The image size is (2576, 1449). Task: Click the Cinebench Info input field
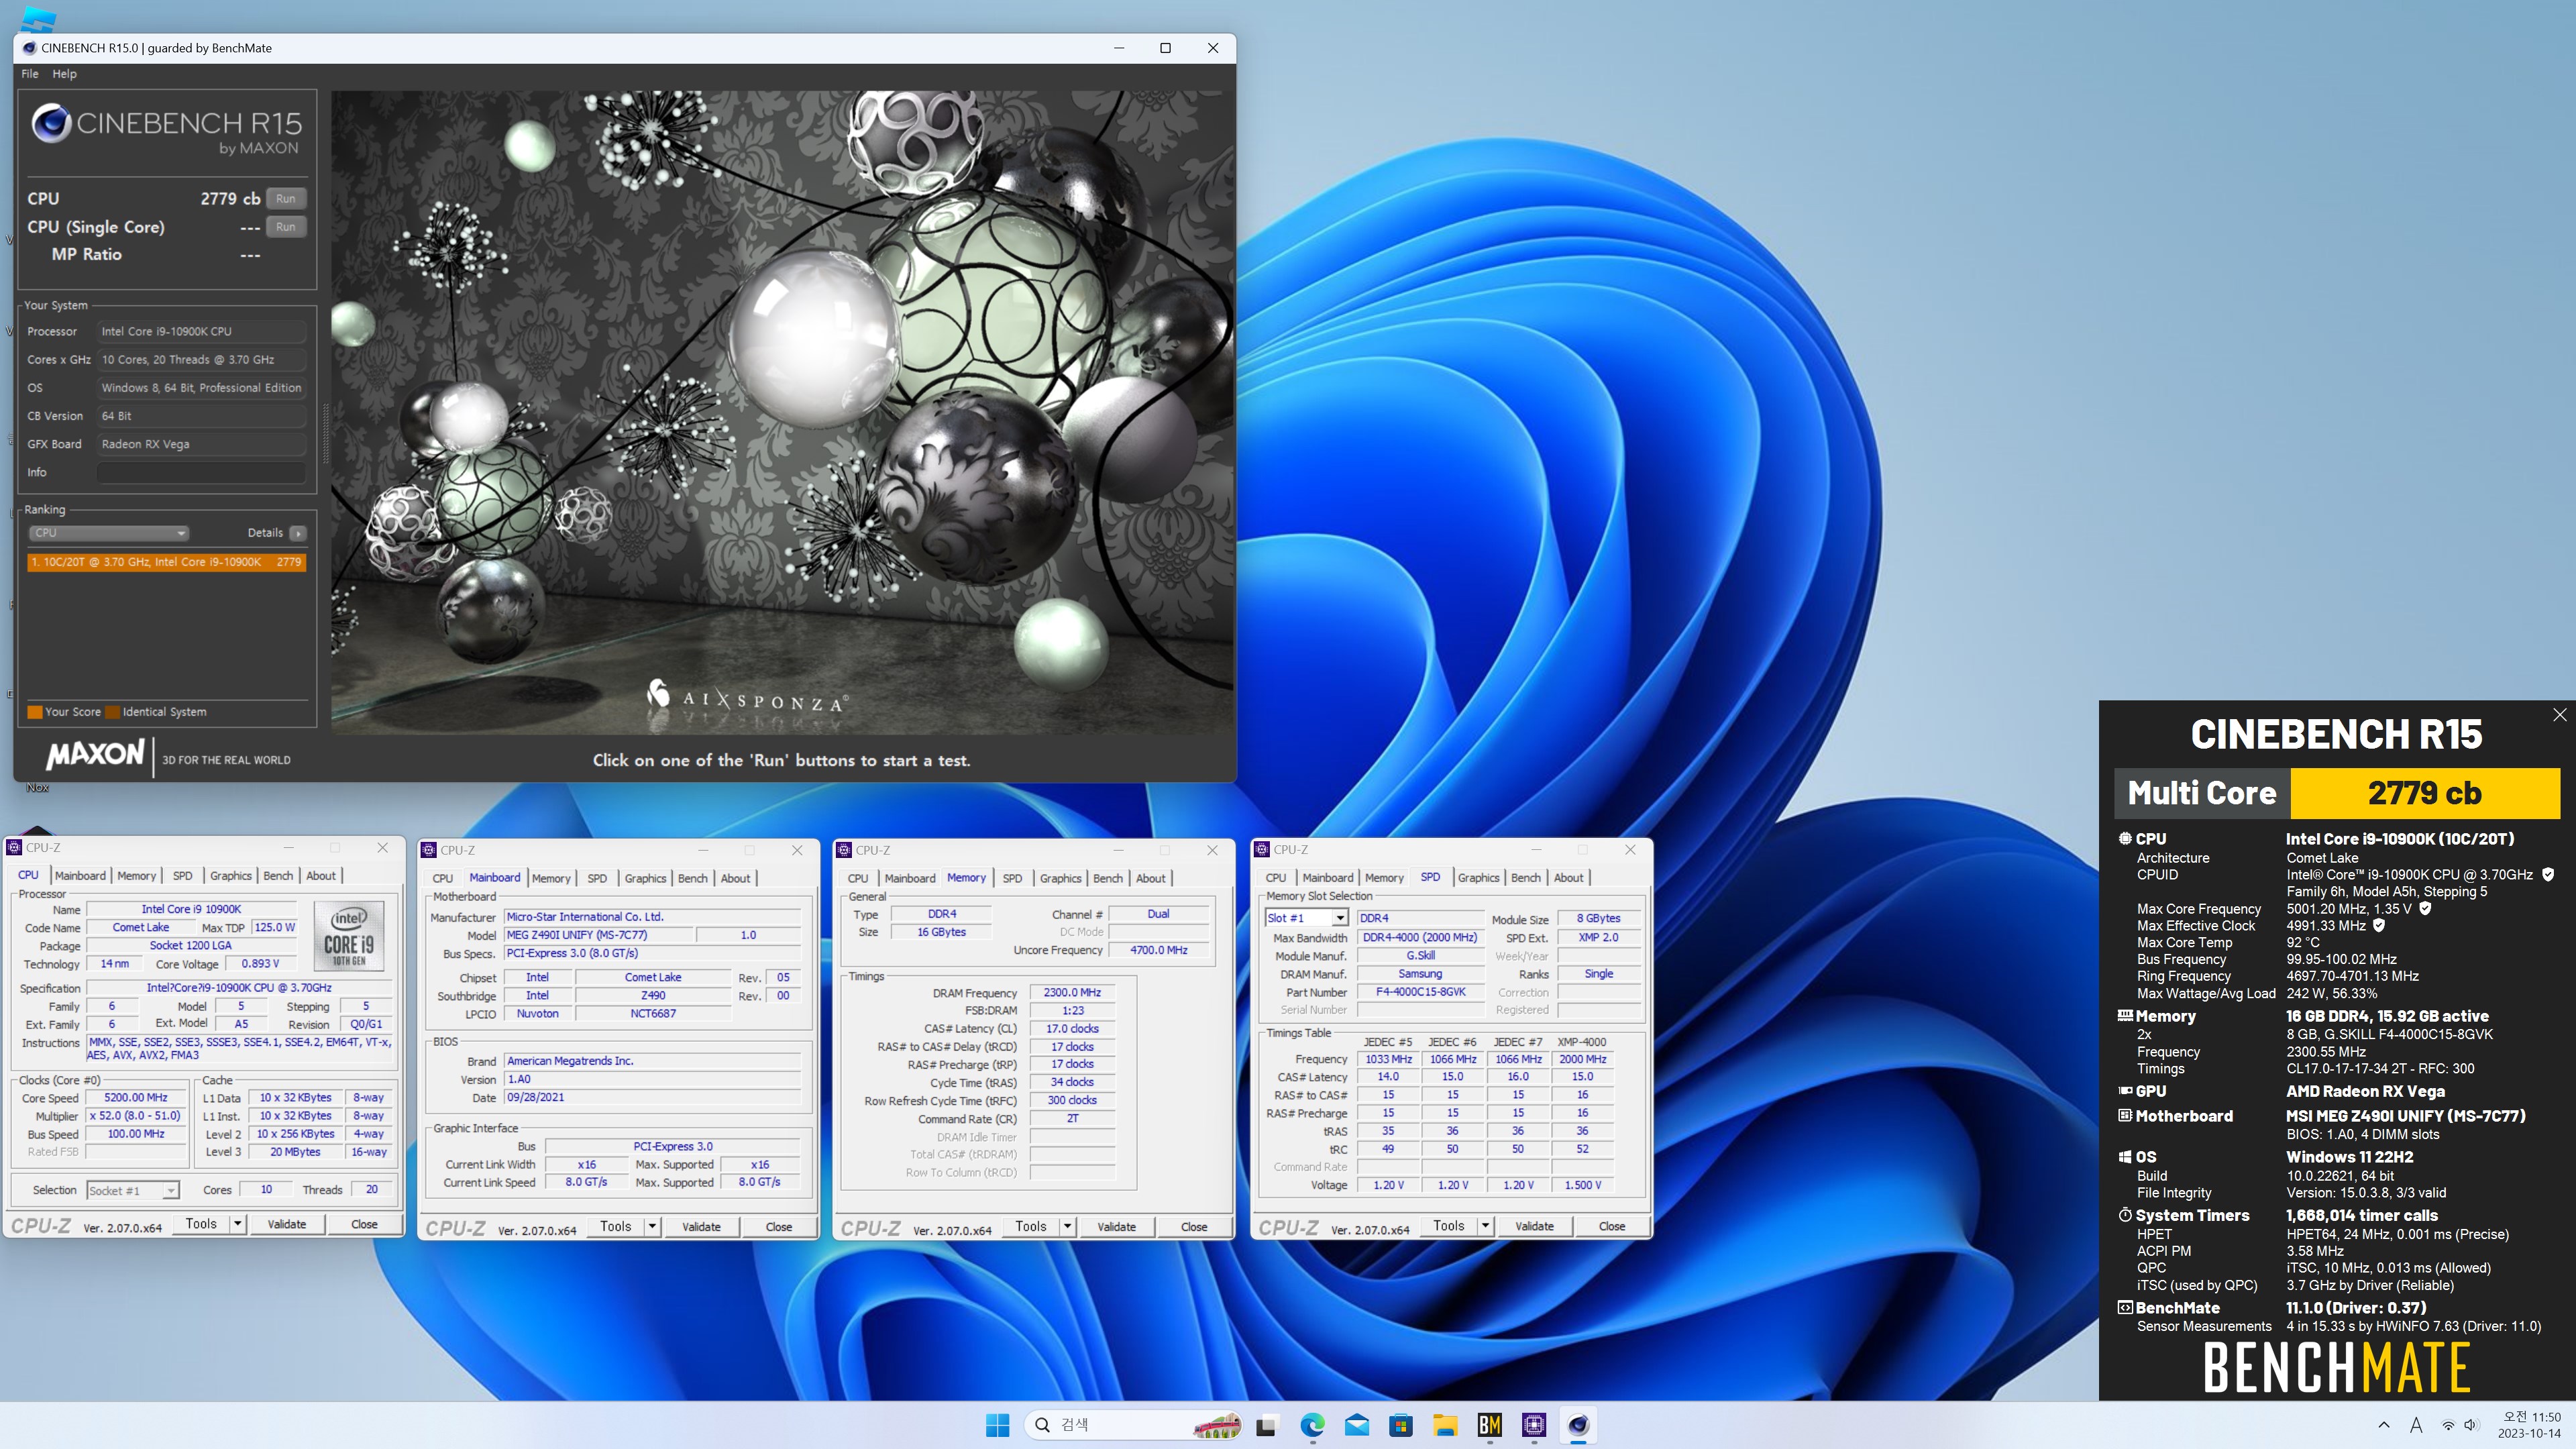[x=201, y=472]
